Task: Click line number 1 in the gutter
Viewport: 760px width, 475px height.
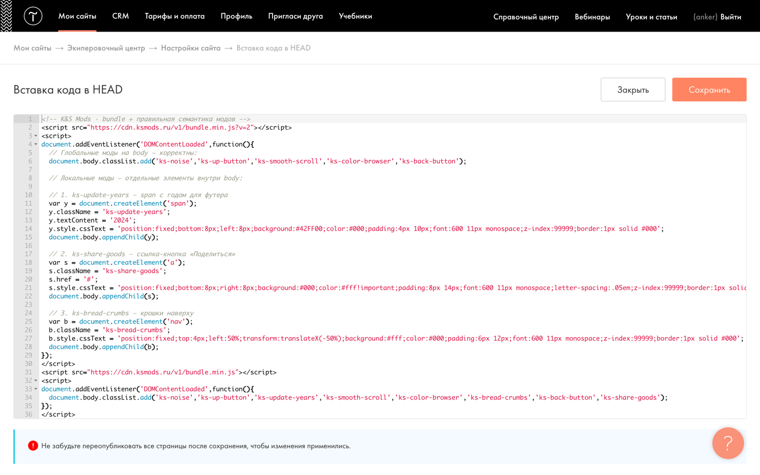Action: point(30,119)
